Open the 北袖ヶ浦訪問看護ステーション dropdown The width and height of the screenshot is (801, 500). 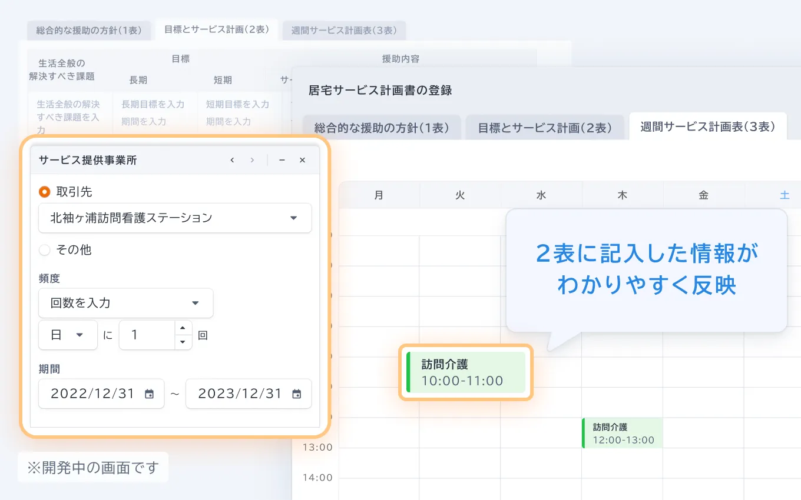pos(175,218)
